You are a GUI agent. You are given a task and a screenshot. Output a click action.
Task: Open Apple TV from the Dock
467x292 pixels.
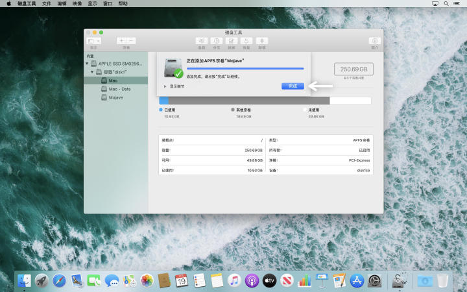coord(269,281)
